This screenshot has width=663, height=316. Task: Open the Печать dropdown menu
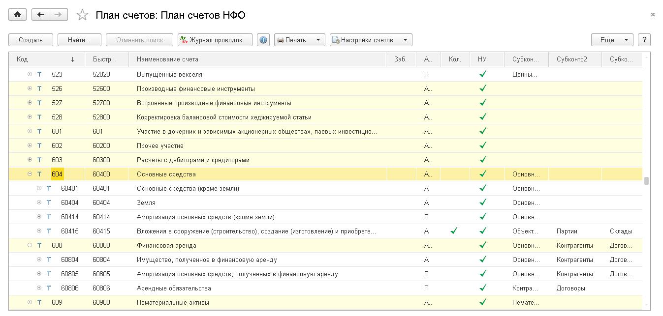tap(299, 40)
